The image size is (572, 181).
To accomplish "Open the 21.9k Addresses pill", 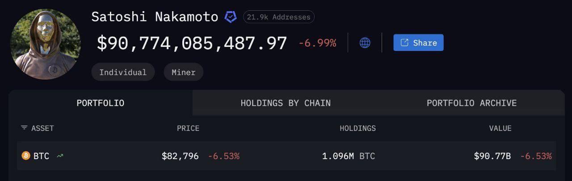I will pyautogui.click(x=278, y=17).
